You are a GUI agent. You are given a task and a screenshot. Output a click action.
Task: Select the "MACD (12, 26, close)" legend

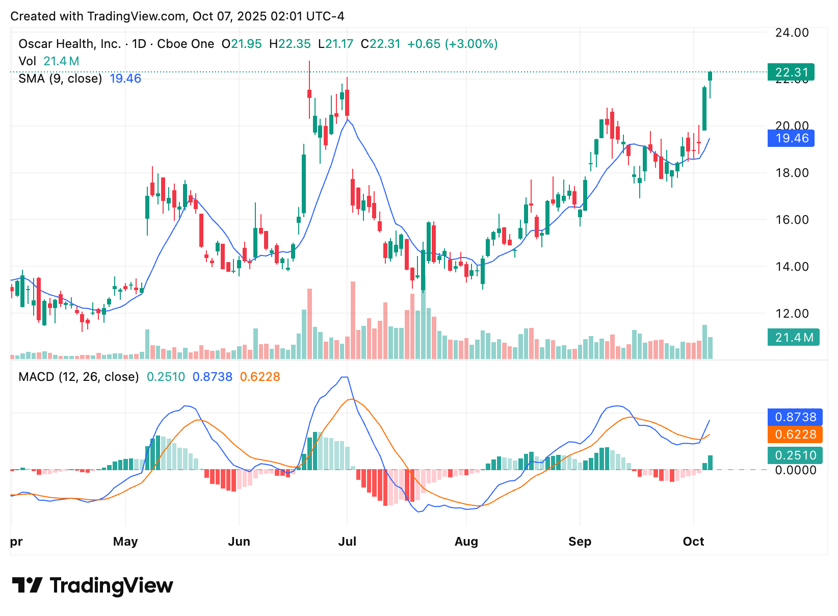(x=78, y=377)
